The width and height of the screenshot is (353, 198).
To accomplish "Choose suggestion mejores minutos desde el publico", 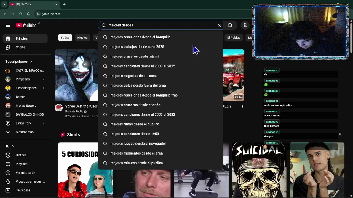I will pyautogui.click(x=160, y=163).
